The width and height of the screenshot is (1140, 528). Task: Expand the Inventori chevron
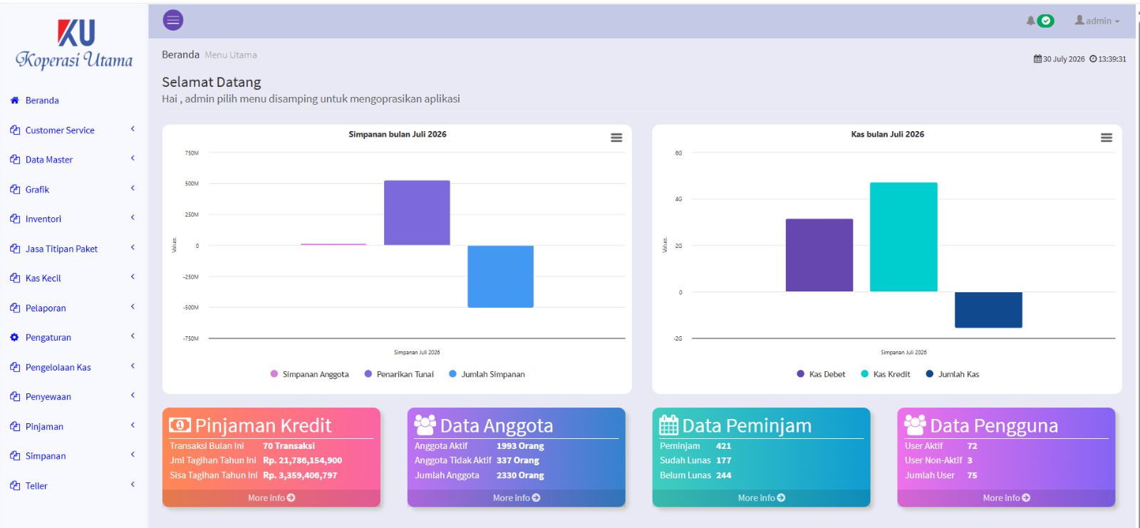[x=133, y=217]
